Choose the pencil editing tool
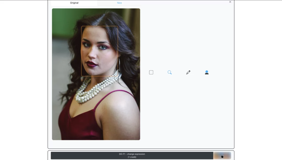Image resolution: width=282 pixels, height=160 pixels. coord(188,72)
